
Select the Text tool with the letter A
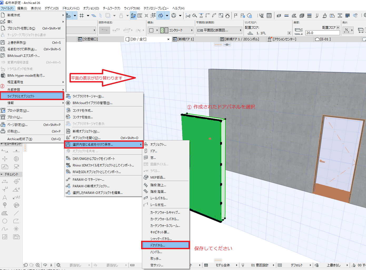pyautogui.click(x=5, y=197)
